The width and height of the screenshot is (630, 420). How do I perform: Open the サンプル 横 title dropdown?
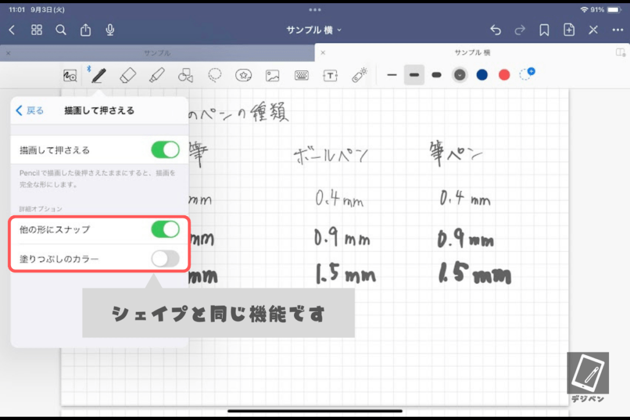(314, 30)
